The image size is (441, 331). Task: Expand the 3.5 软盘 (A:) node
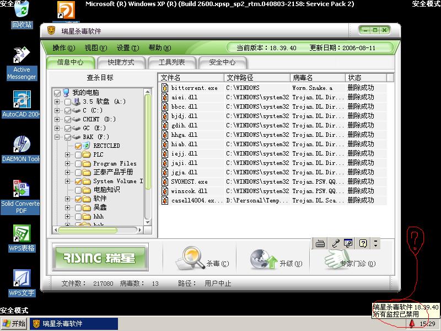click(x=57, y=102)
